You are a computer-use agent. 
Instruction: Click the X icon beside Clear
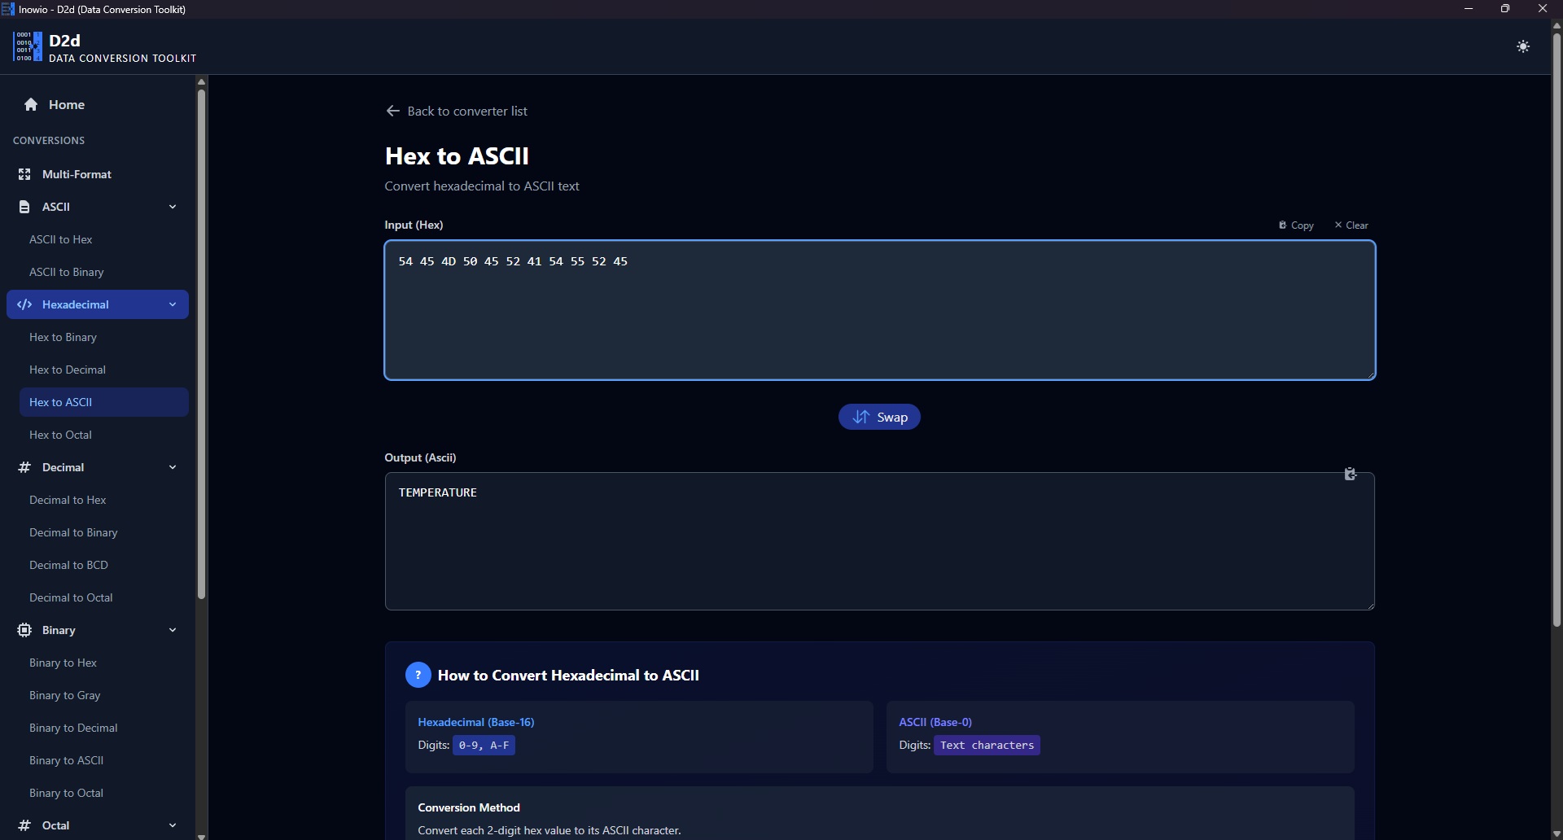pyautogui.click(x=1338, y=225)
